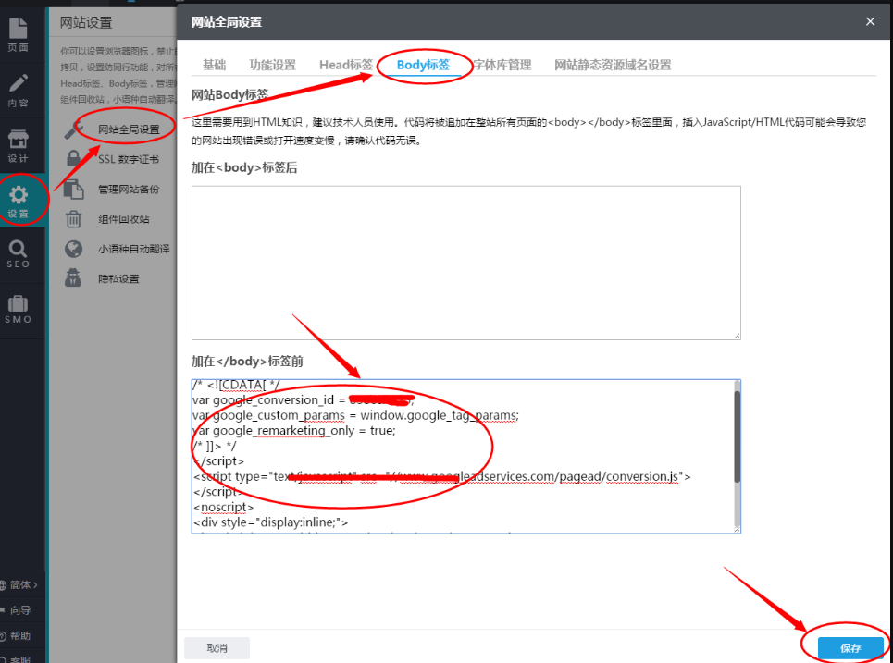The image size is (893, 663).
Task: Click the 管理网站备份 copy icon
Action: pyautogui.click(x=73, y=189)
